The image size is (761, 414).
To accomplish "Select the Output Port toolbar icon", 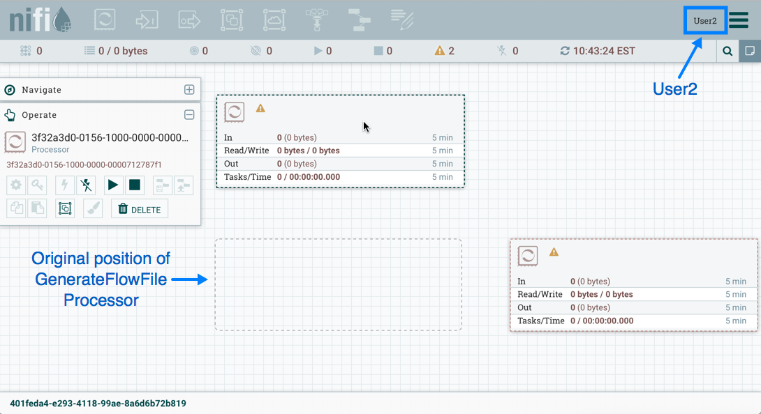I will (x=189, y=20).
